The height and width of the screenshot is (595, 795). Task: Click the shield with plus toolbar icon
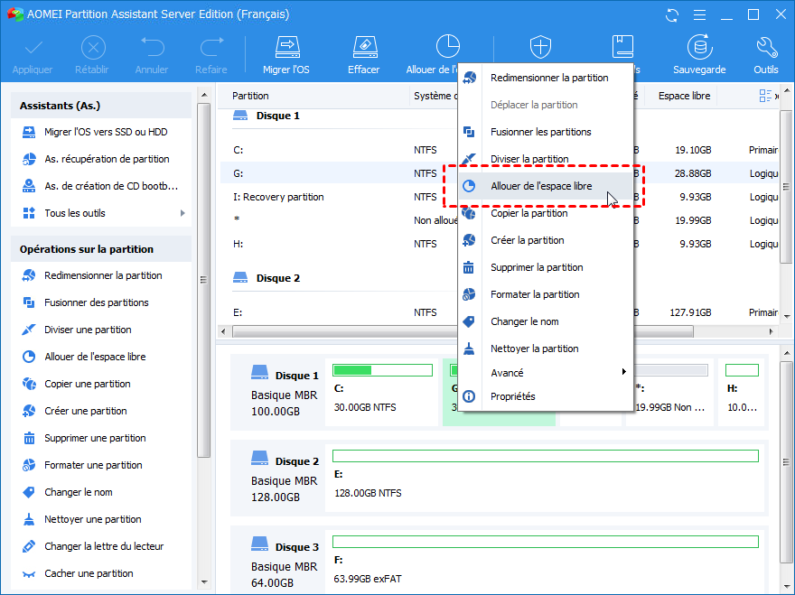coord(540,47)
